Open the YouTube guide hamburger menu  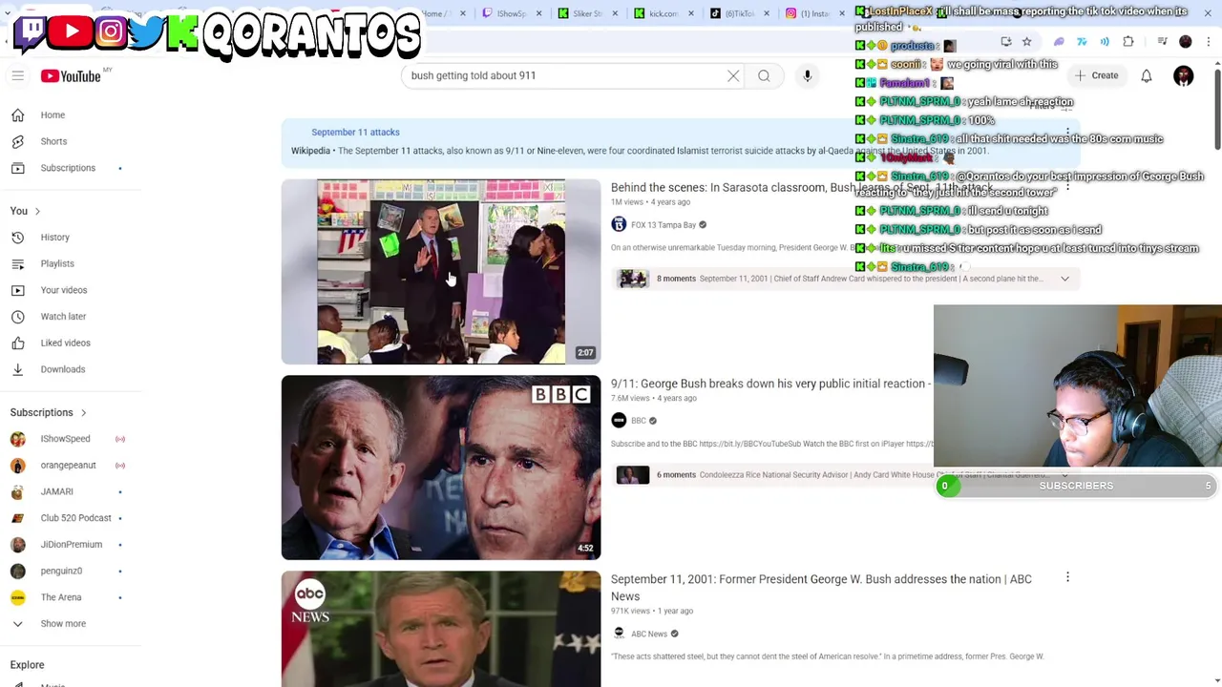click(17, 75)
